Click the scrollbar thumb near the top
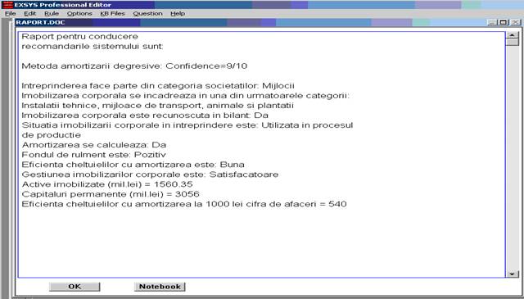Viewport: 524px width, 299px height. (512, 43)
